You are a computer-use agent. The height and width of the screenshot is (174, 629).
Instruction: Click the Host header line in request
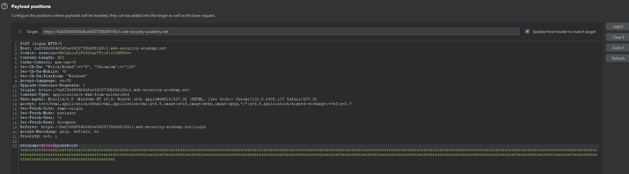[x=93, y=48]
